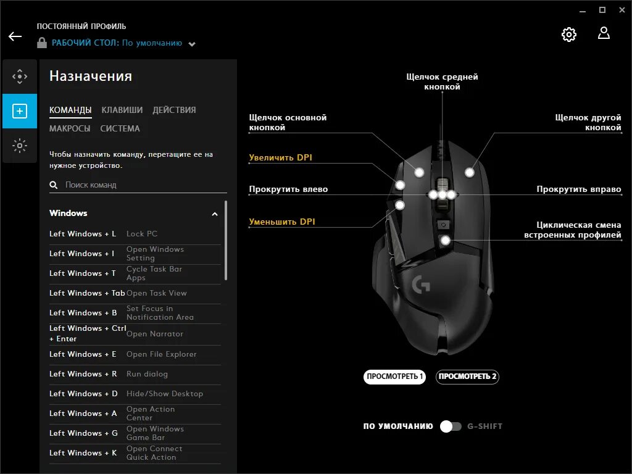Select the DPI up button dot

(x=400, y=185)
